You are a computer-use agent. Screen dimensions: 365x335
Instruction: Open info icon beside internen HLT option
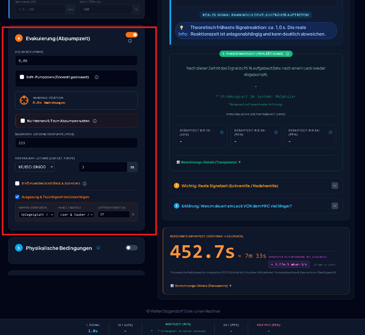point(95,121)
